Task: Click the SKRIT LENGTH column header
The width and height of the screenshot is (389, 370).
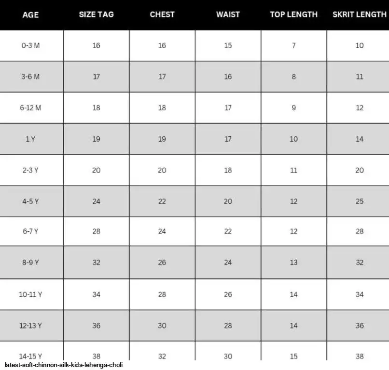Action: 360,14
